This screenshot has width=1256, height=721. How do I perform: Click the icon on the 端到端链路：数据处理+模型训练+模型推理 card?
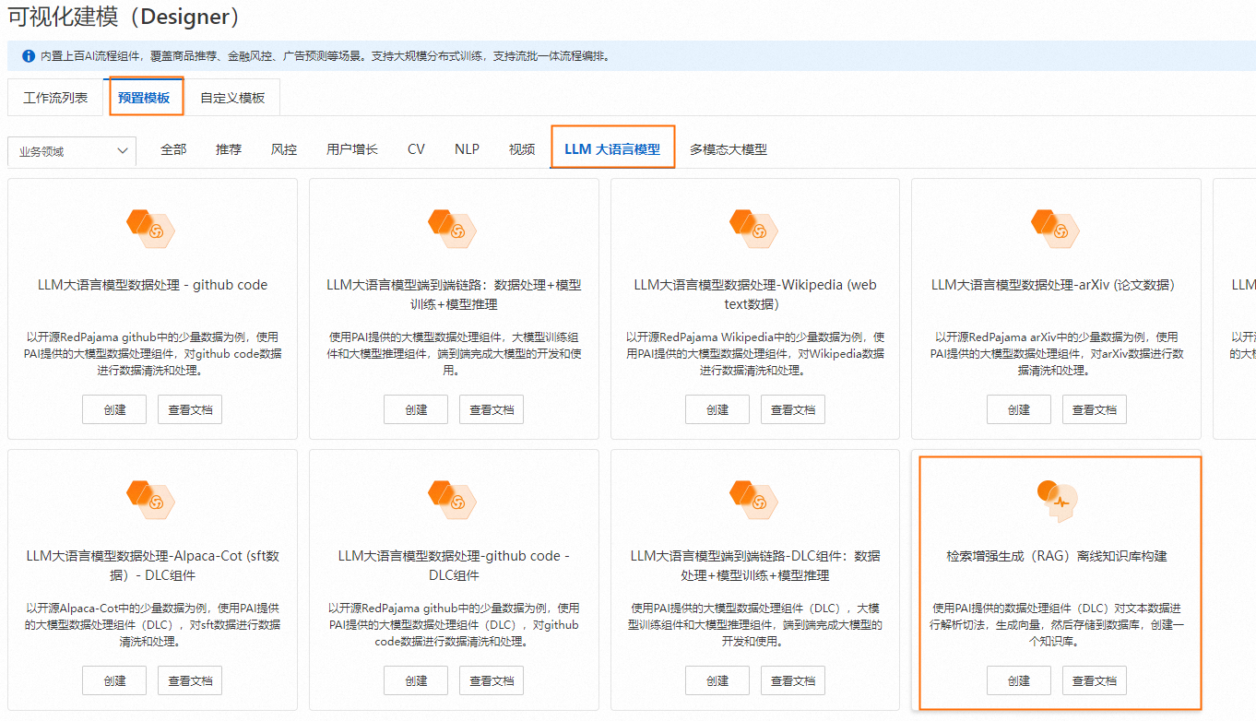click(453, 227)
